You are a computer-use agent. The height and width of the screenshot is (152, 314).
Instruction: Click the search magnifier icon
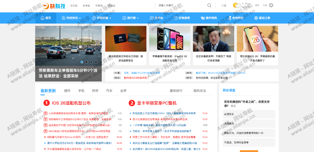(x=209, y=5)
